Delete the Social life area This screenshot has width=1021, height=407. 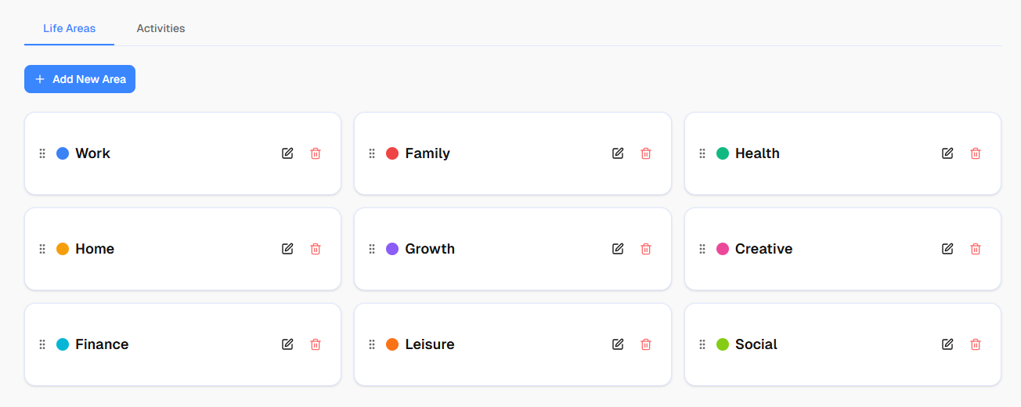[x=976, y=344]
